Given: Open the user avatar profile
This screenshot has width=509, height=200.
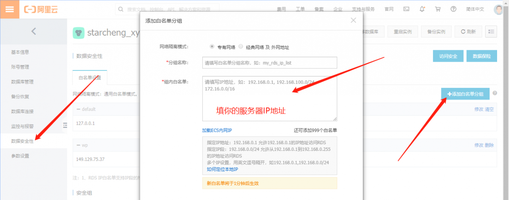Looking at the screenshot, I should click(499, 10).
